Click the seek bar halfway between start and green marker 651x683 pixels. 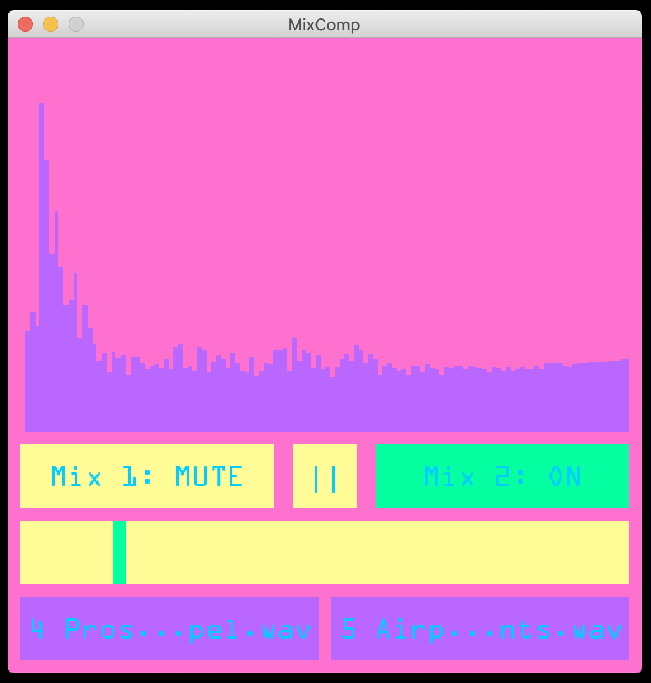pos(67,552)
